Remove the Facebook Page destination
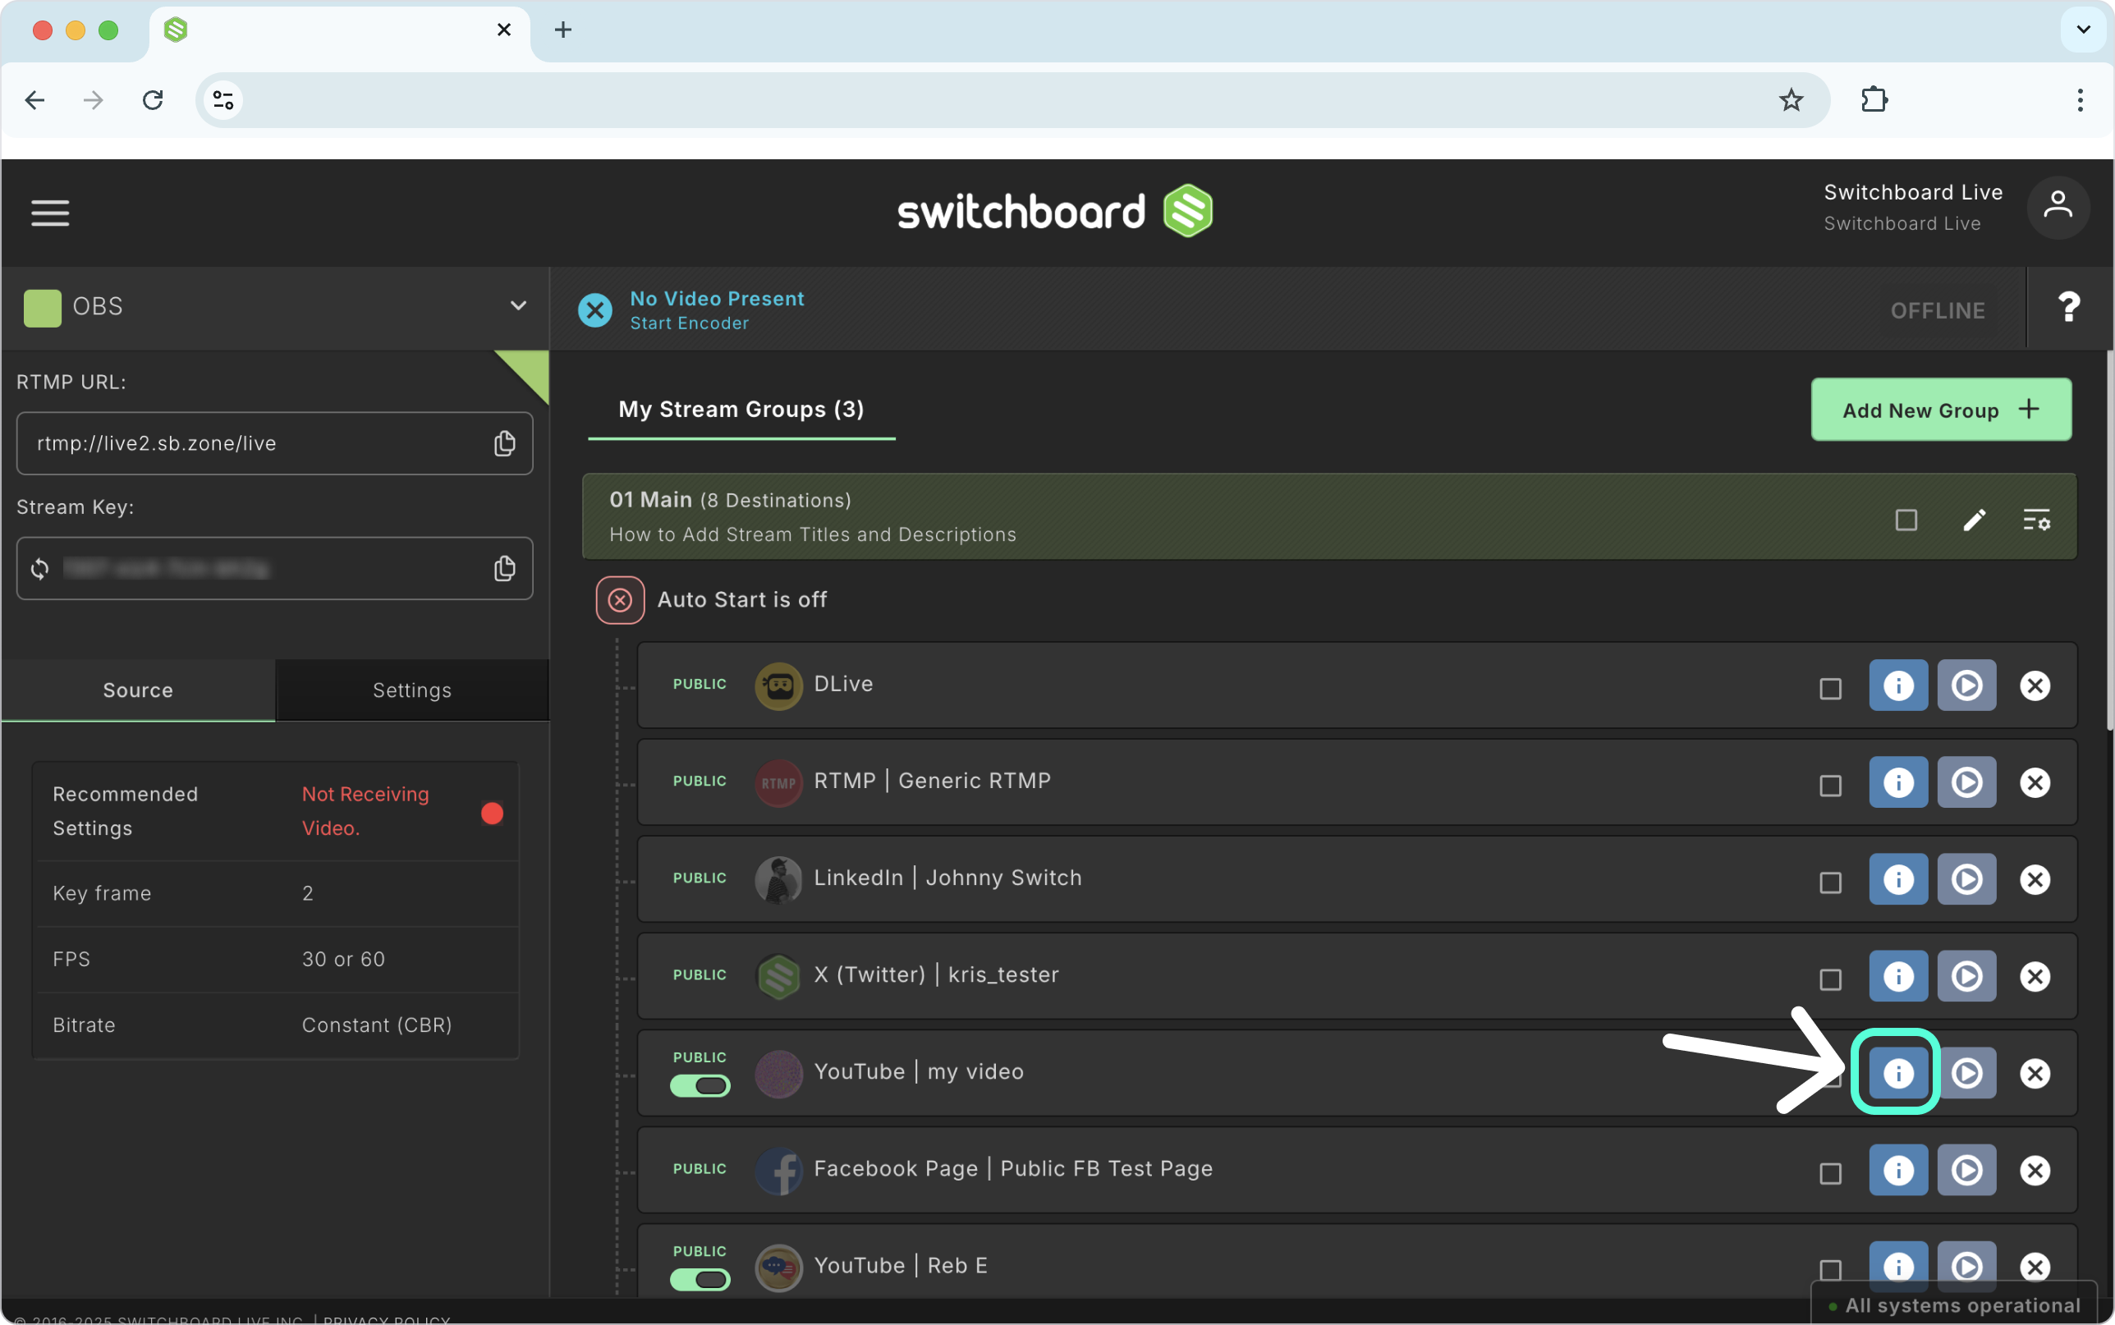2115x1325 pixels. (x=2035, y=1171)
